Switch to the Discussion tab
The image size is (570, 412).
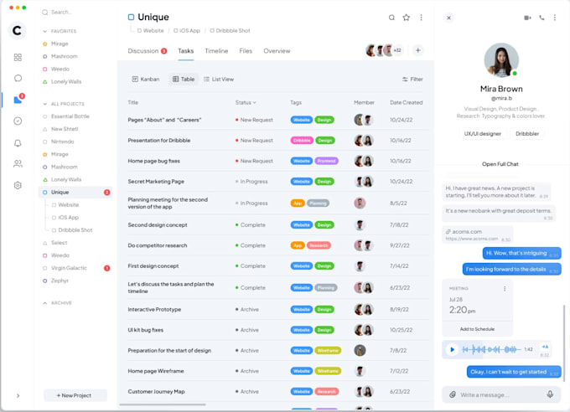(148, 51)
